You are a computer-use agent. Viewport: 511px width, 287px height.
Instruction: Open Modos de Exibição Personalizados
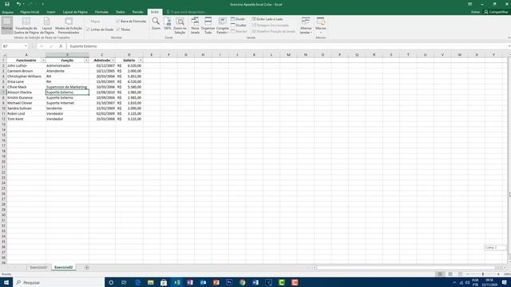[x=69, y=26]
